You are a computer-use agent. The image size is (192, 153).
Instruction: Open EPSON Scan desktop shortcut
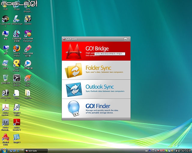tap(17, 20)
